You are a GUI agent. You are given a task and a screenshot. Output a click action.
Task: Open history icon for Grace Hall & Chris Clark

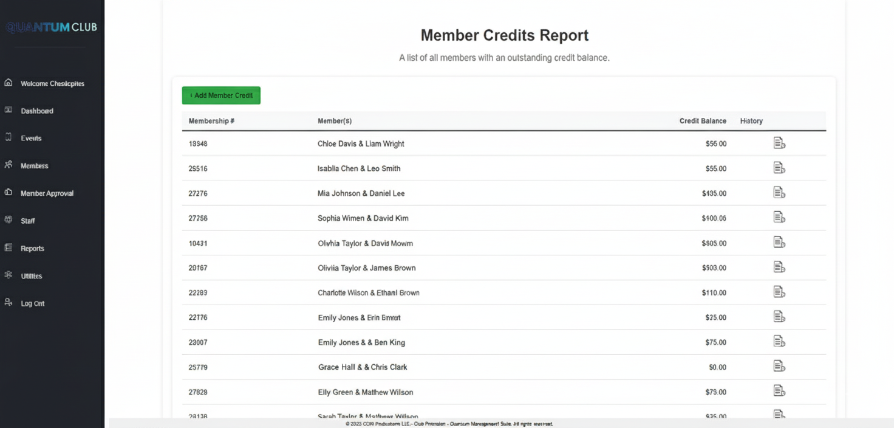tap(779, 365)
